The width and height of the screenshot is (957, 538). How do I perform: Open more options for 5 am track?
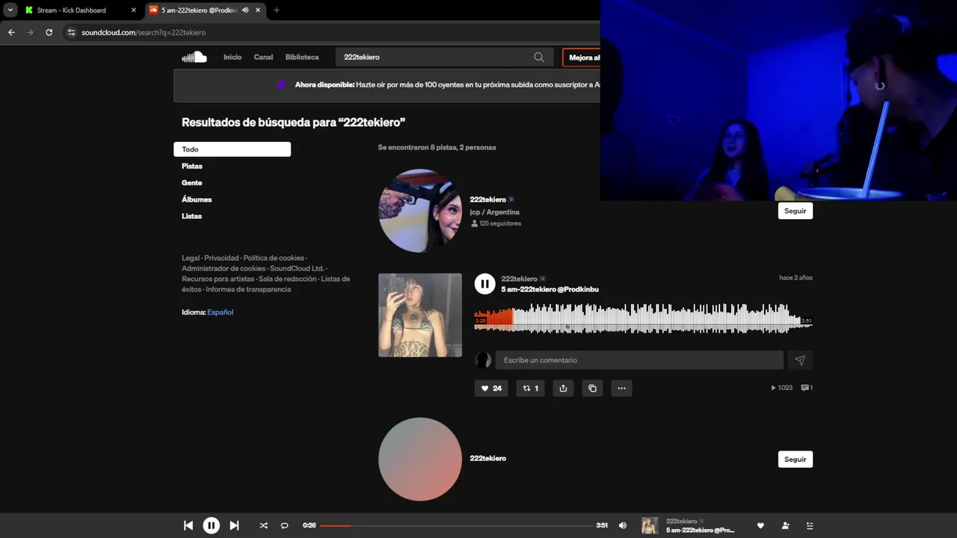621,388
